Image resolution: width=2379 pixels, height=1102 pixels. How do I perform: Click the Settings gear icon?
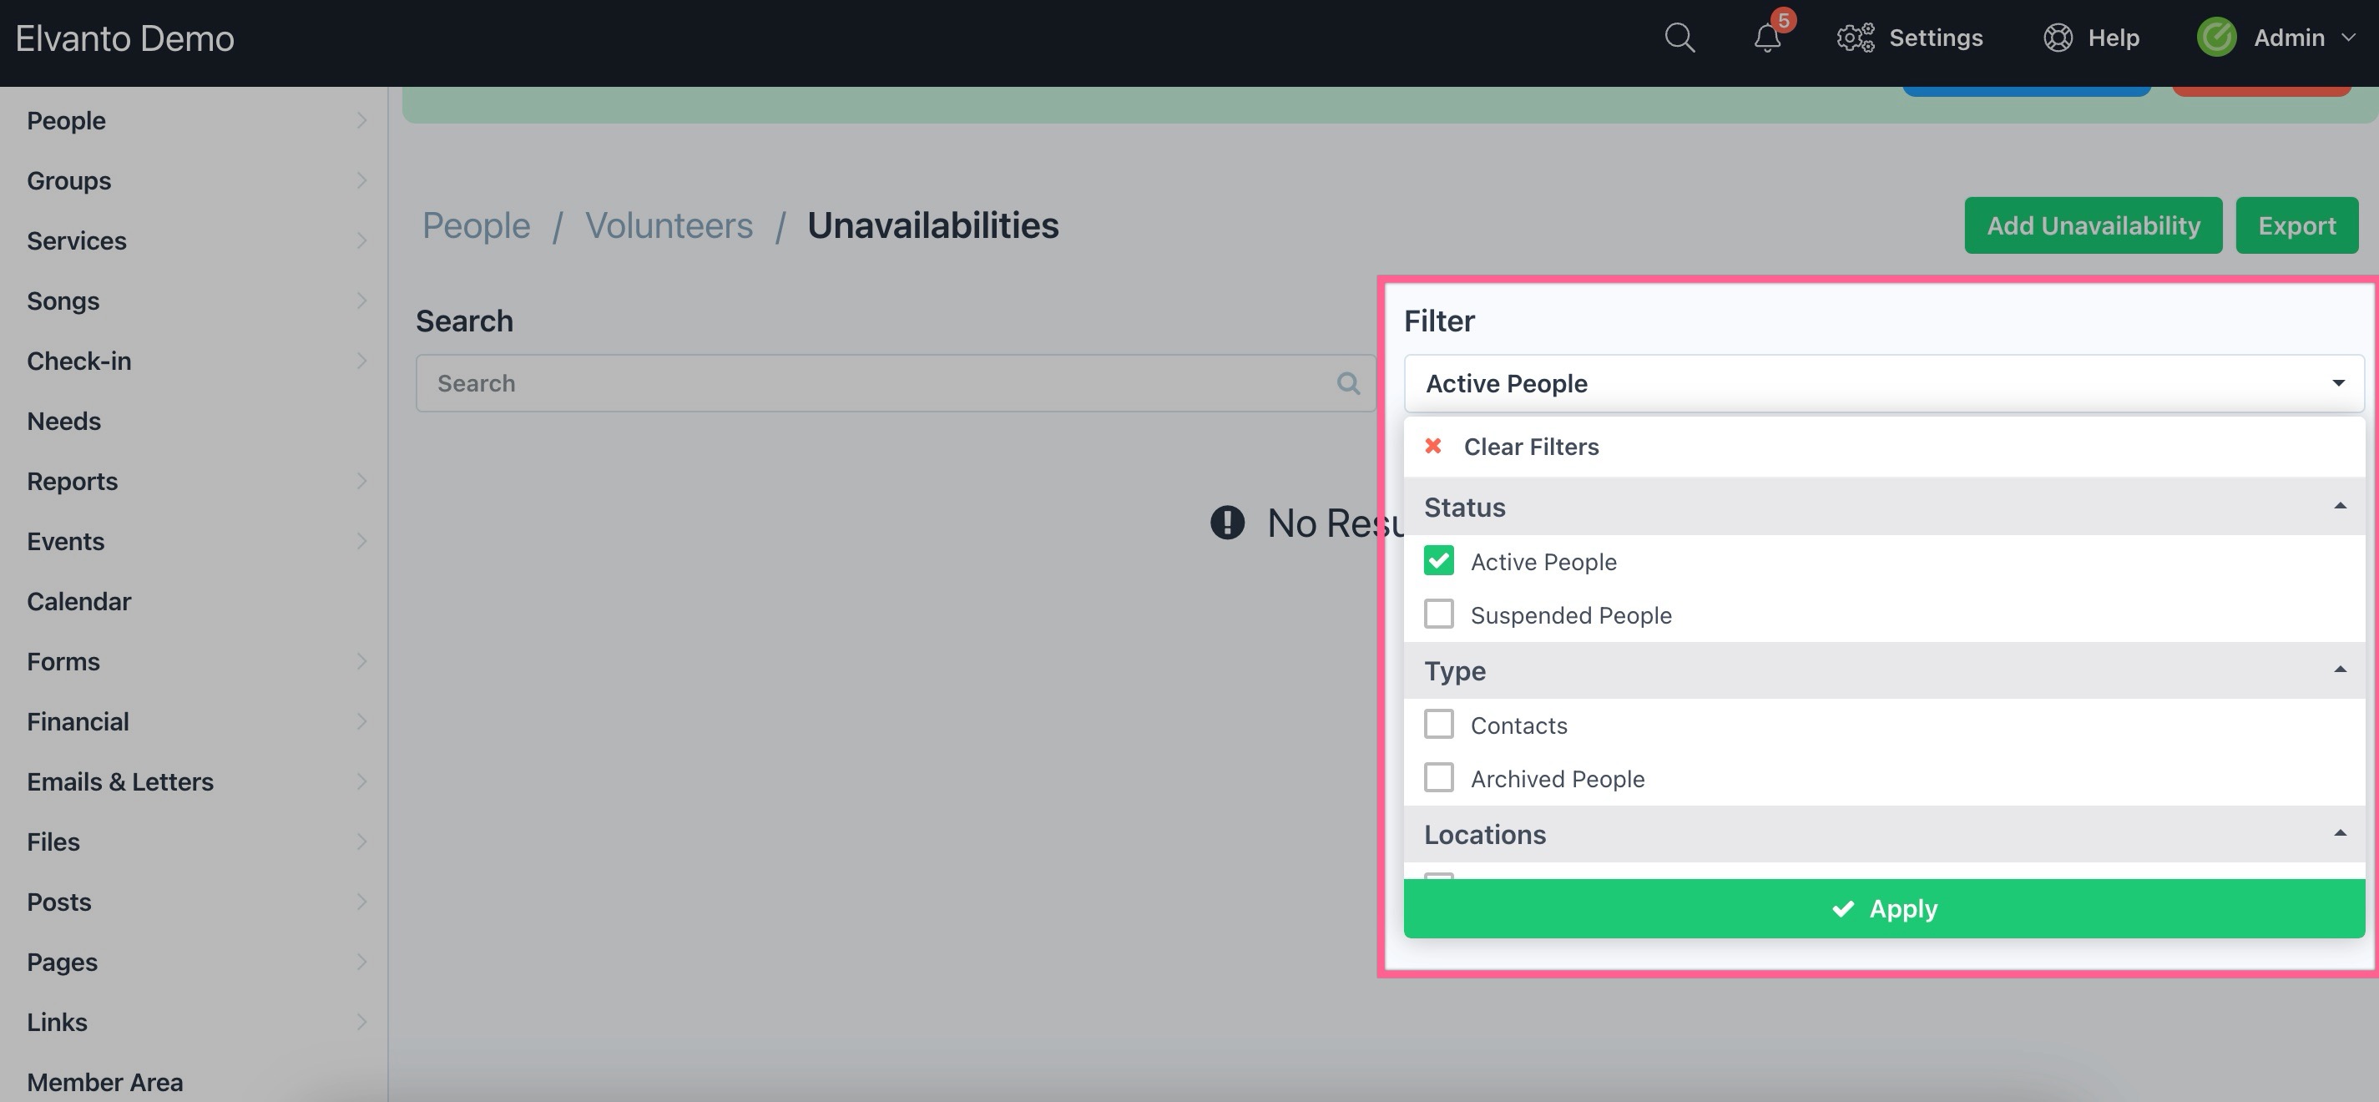click(x=1855, y=38)
